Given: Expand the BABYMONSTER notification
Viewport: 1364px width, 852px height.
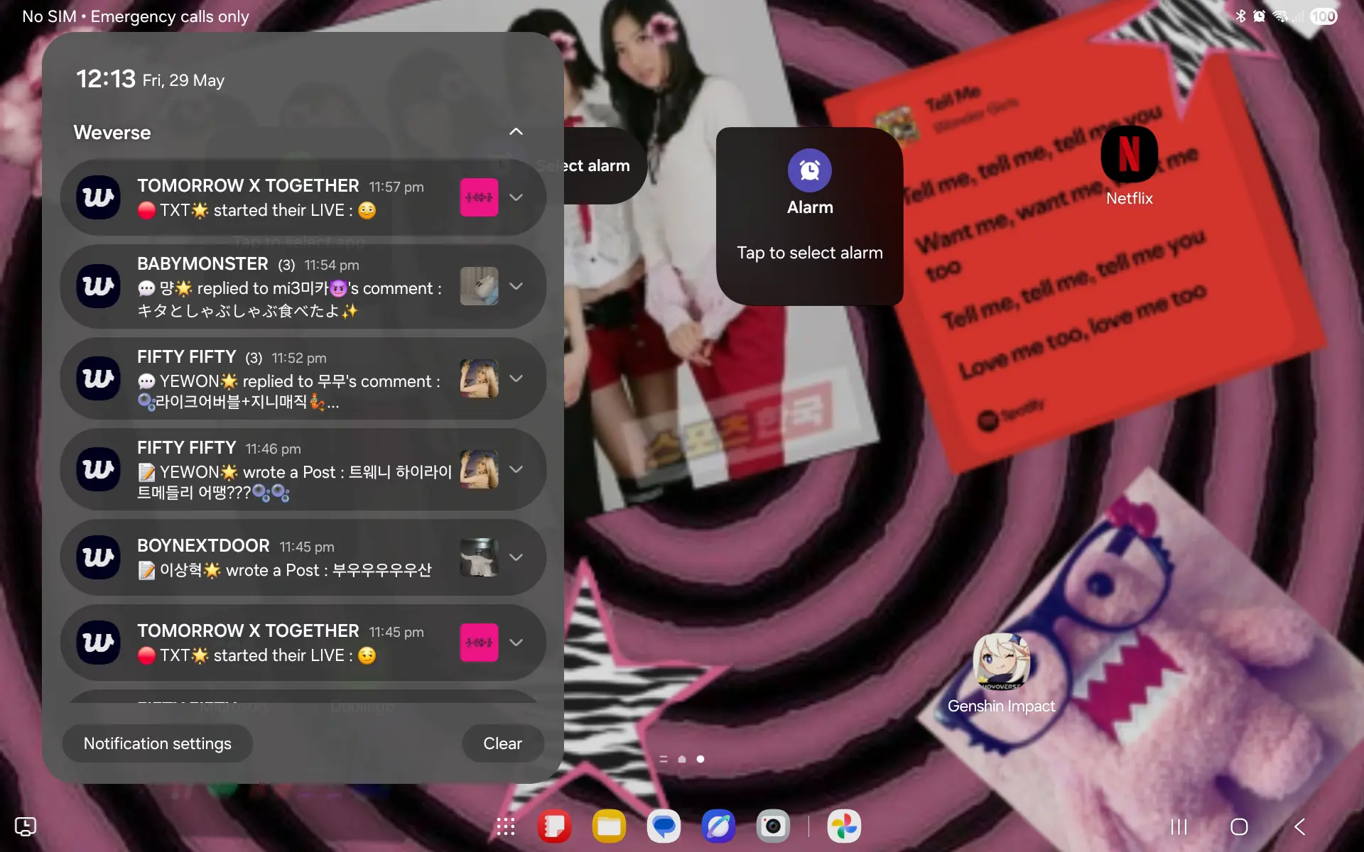Looking at the screenshot, I should pos(516,286).
